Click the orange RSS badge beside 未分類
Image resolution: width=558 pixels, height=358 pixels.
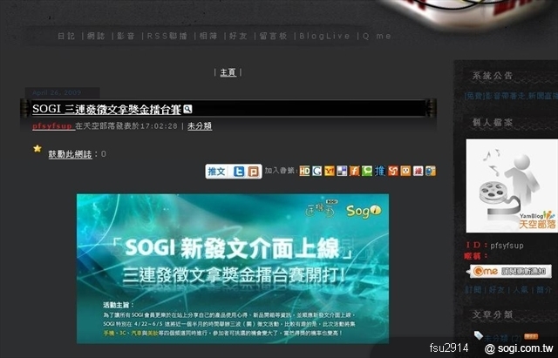(531, 336)
